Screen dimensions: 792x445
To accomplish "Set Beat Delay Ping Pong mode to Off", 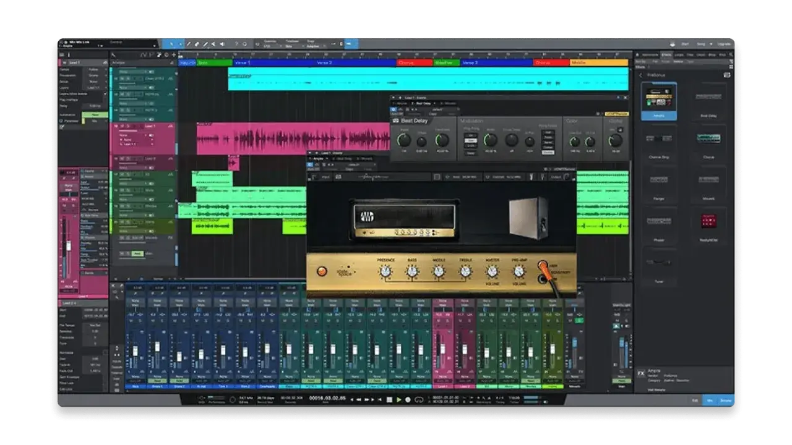I will [x=471, y=135].
